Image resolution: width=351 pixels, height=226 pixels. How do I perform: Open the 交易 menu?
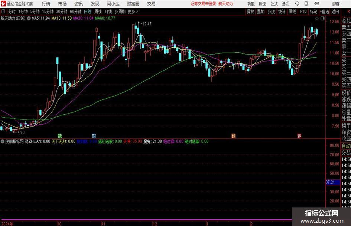tap(151, 4)
